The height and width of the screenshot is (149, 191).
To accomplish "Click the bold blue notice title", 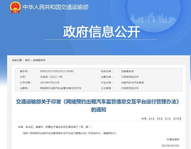I will click(x=98, y=106).
